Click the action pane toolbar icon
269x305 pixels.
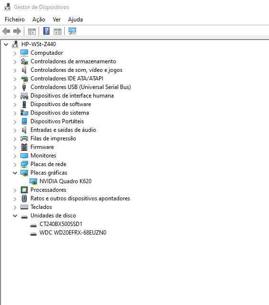(58, 31)
